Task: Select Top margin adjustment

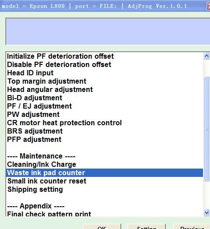Action: tap(105, 81)
